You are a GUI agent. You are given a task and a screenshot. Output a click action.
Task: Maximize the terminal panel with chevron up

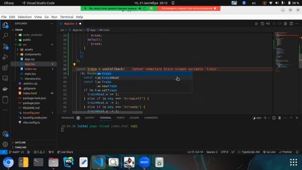tap(291, 118)
